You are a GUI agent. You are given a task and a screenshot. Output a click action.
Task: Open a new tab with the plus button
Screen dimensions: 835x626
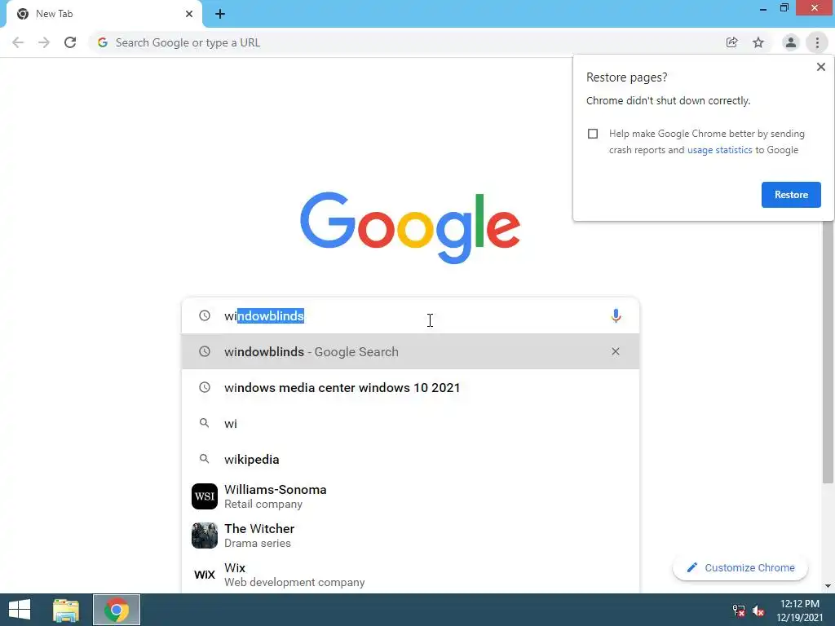point(220,14)
